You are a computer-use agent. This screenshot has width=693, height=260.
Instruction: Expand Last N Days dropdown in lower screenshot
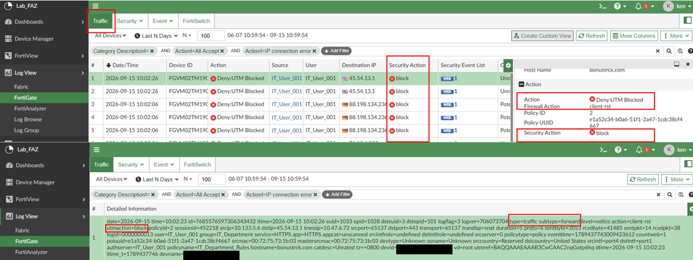[156, 179]
